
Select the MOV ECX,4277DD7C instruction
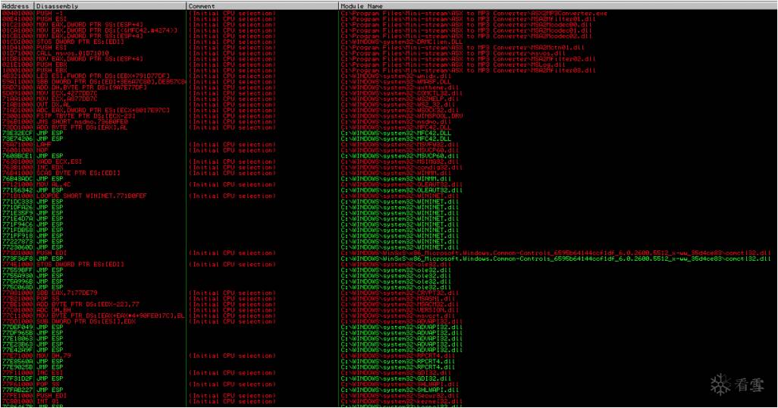click(67, 93)
